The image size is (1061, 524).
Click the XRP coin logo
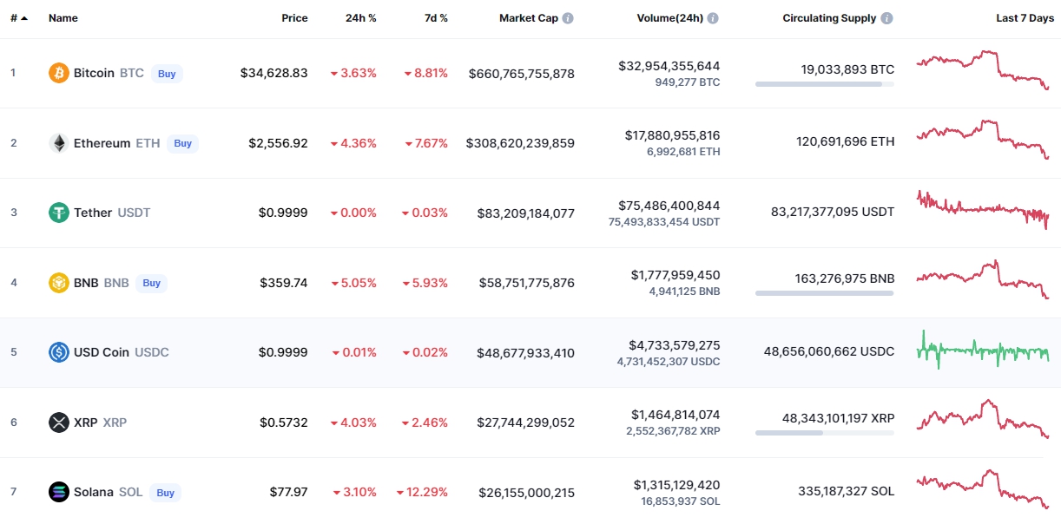click(59, 422)
